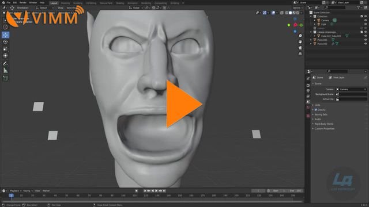This screenshot has height=207, width=369.
Task: Open the World properties tab icon
Action: pyautogui.click(x=308, y=108)
